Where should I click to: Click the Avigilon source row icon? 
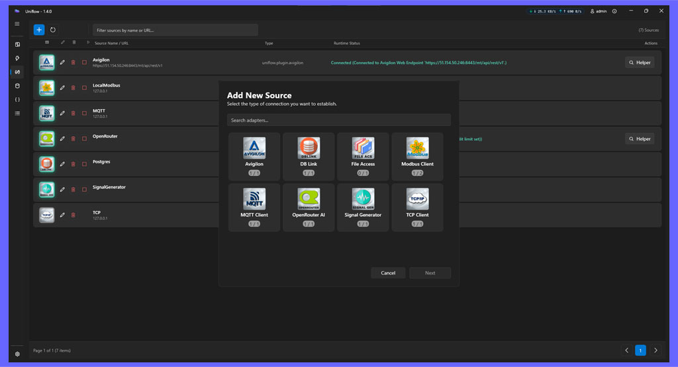[x=47, y=62]
